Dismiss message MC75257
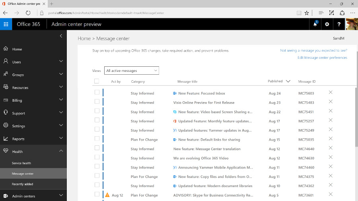The width and height of the screenshot is (358, 201). pos(331,120)
